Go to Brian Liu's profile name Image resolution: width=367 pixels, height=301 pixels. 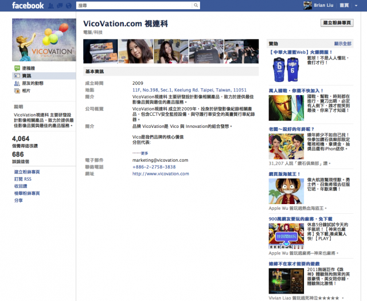click(323, 5)
